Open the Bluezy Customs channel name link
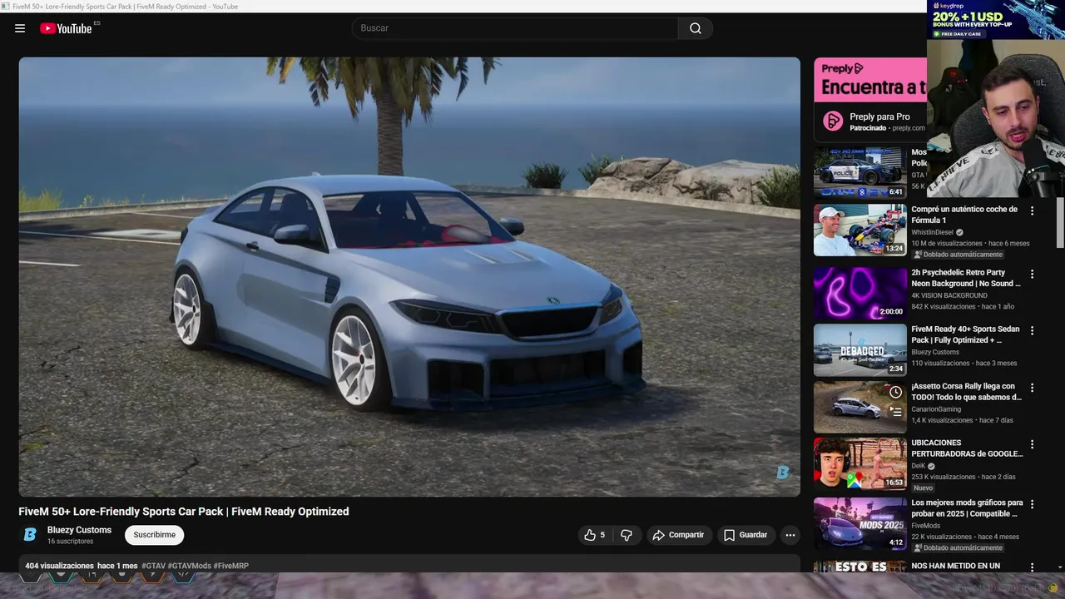The height and width of the screenshot is (599, 1065). [79, 530]
